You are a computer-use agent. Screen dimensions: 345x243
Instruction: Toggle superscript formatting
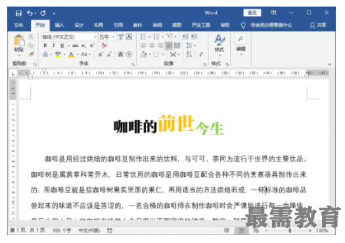[92, 45]
